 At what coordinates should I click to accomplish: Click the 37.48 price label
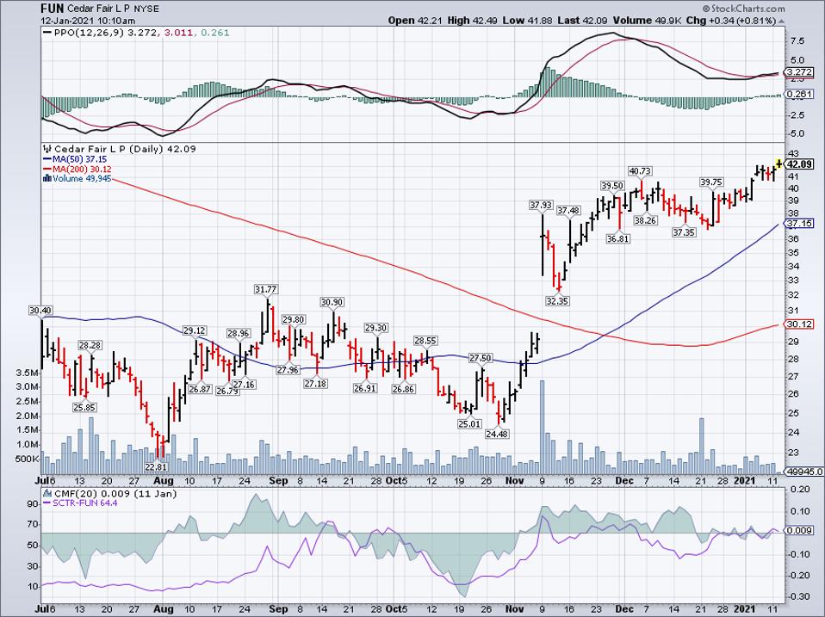point(568,211)
